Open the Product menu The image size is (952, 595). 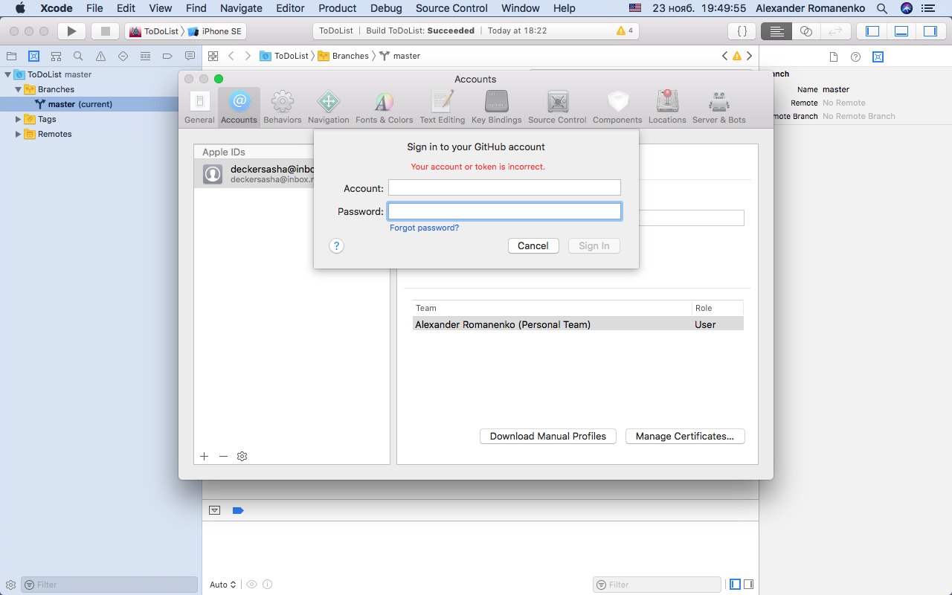pos(338,8)
